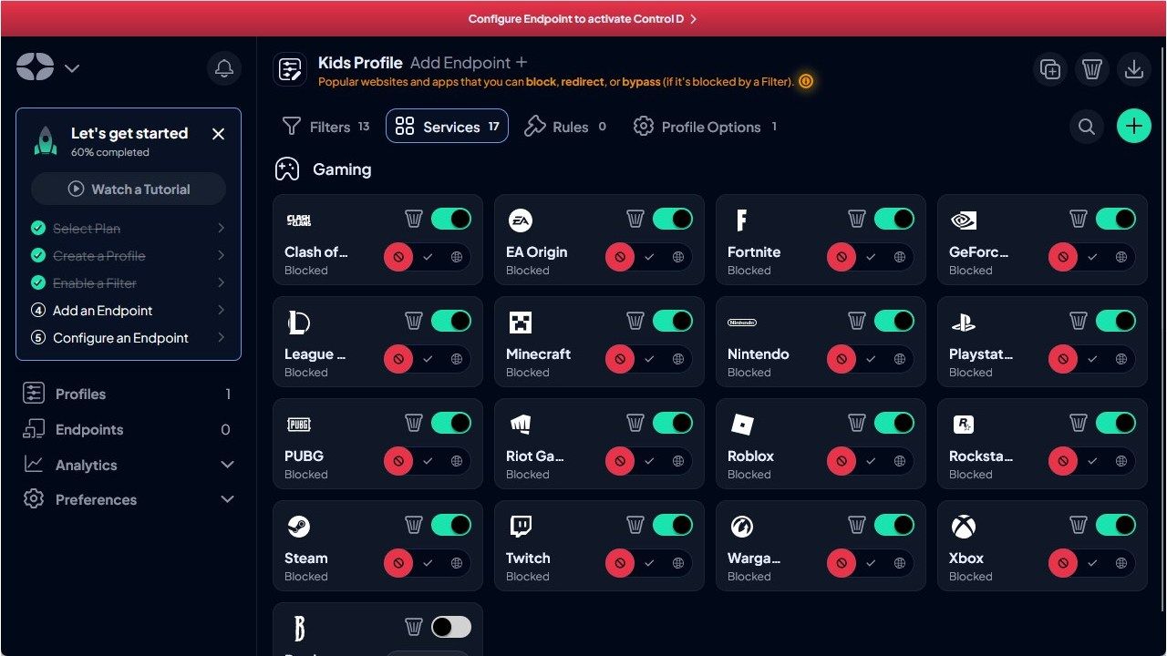1167x656 pixels.
Task: Click the Riot Games block icon
Action: [x=619, y=461]
